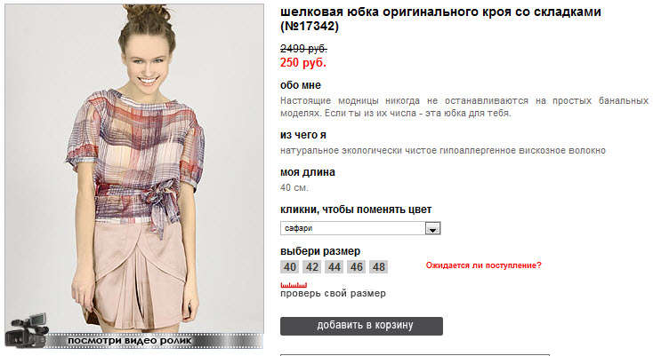Screen dimensions: 653x356
Task: Choose size 48
Action: (x=379, y=266)
